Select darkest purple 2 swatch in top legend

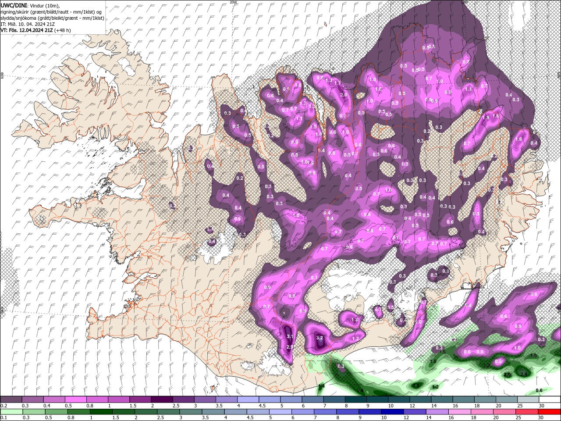(162, 400)
